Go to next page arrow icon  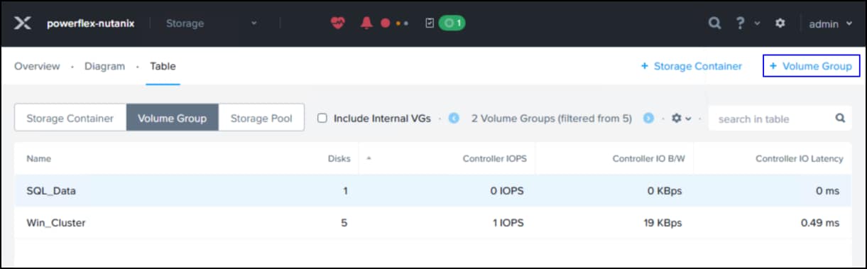coord(648,119)
